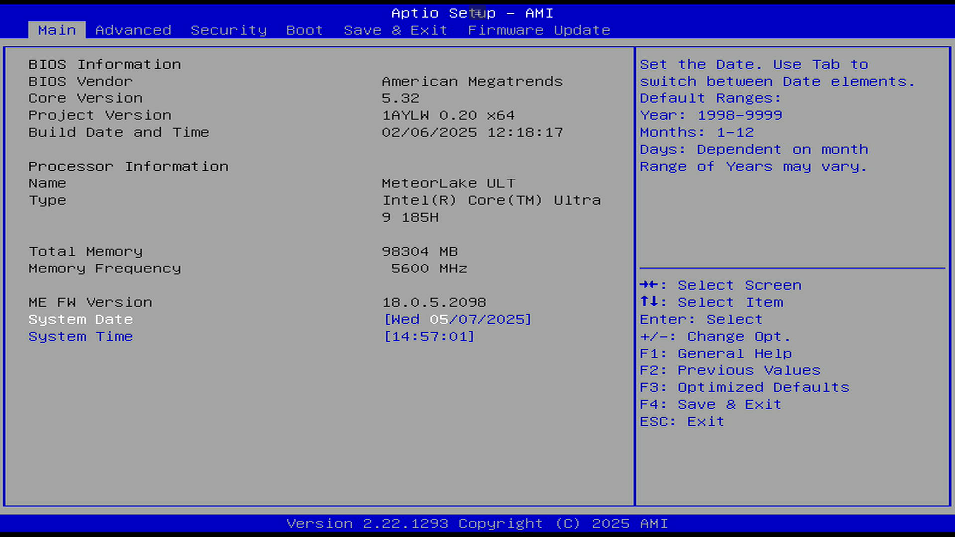The image size is (955, 537).
Task: Open the Security tab
Action: pos(228,30)
